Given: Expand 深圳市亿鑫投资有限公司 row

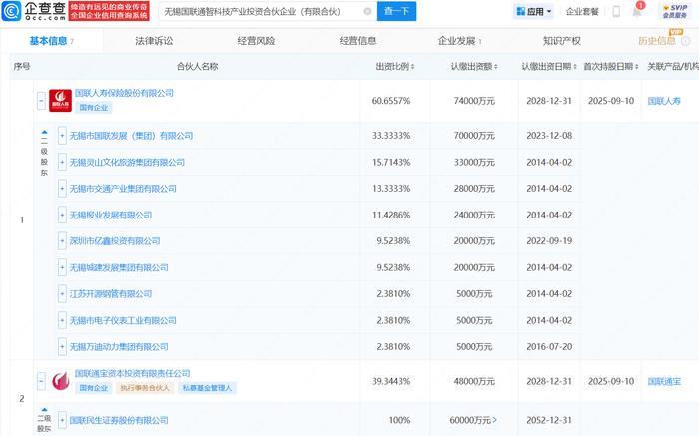Looking at the screenshot, I should [62, 241].
